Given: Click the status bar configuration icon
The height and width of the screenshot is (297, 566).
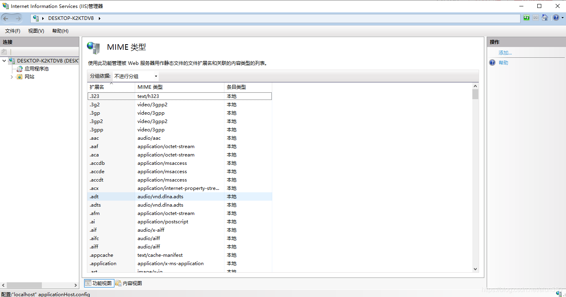Looking at the screenshot, I should click(x=559, y=294).
